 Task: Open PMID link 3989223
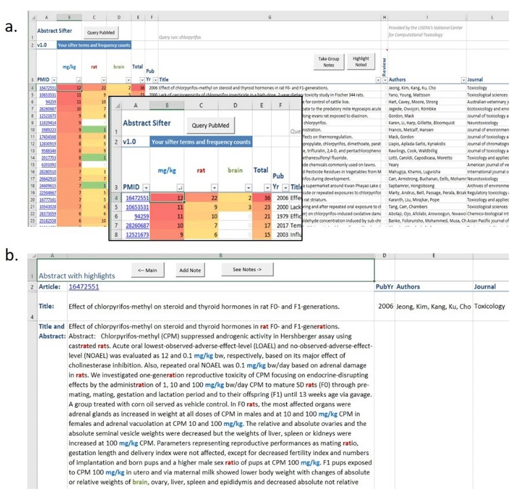point(49,130)
